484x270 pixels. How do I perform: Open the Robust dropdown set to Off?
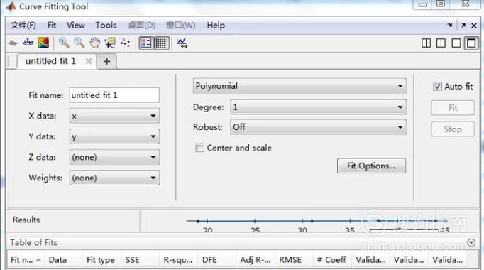[x=318, y=127]
